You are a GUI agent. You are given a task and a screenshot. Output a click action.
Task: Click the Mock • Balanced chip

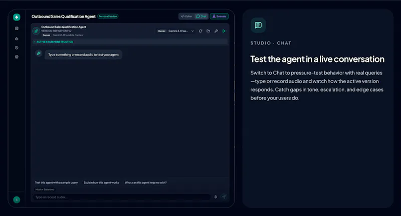pos(45,189)
